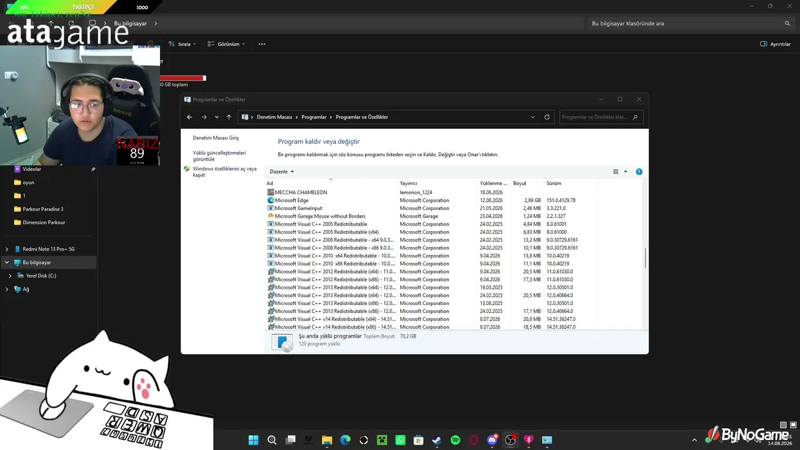Open Task View from taskbar
The width and height of the screenshot is (800, 450).
click(290, 440)
